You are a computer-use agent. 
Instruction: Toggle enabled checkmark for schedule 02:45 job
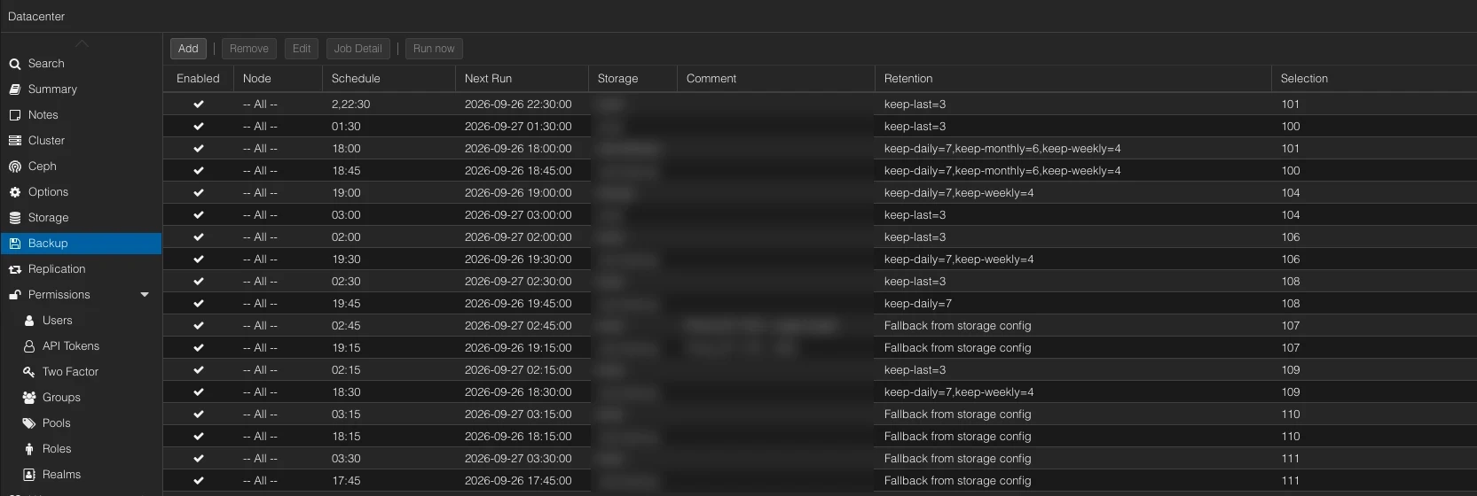click(x=199, y=326)
